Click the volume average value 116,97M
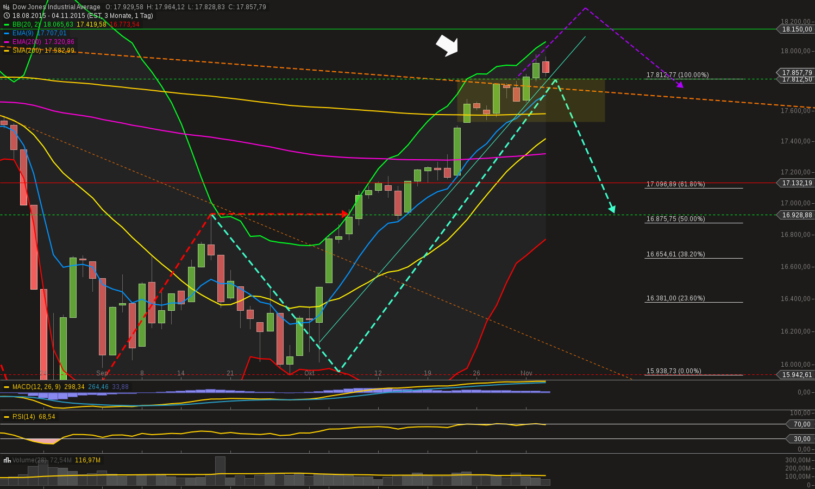815x489 pixels. 87,460
